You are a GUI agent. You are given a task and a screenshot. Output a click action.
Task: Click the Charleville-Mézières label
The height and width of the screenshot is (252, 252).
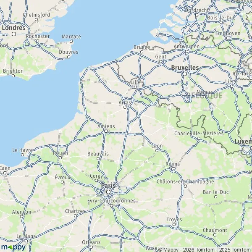point(199,134)
